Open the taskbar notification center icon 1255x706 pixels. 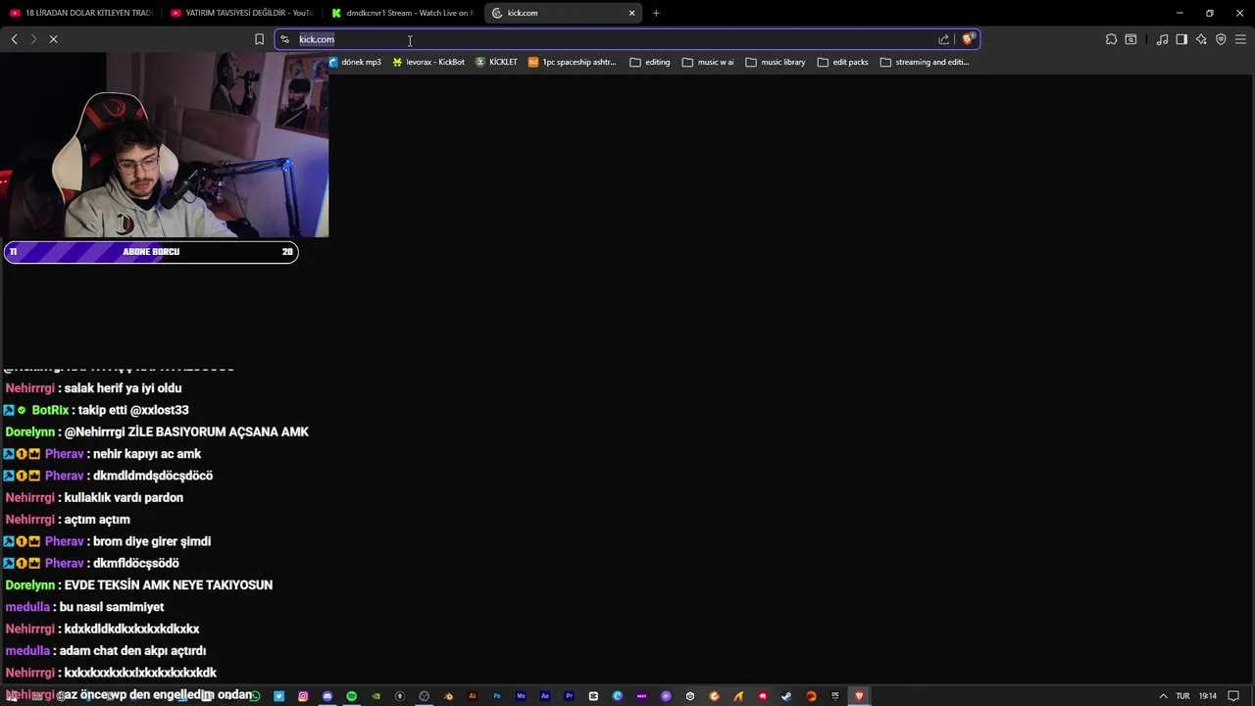tap(1233, 696)
